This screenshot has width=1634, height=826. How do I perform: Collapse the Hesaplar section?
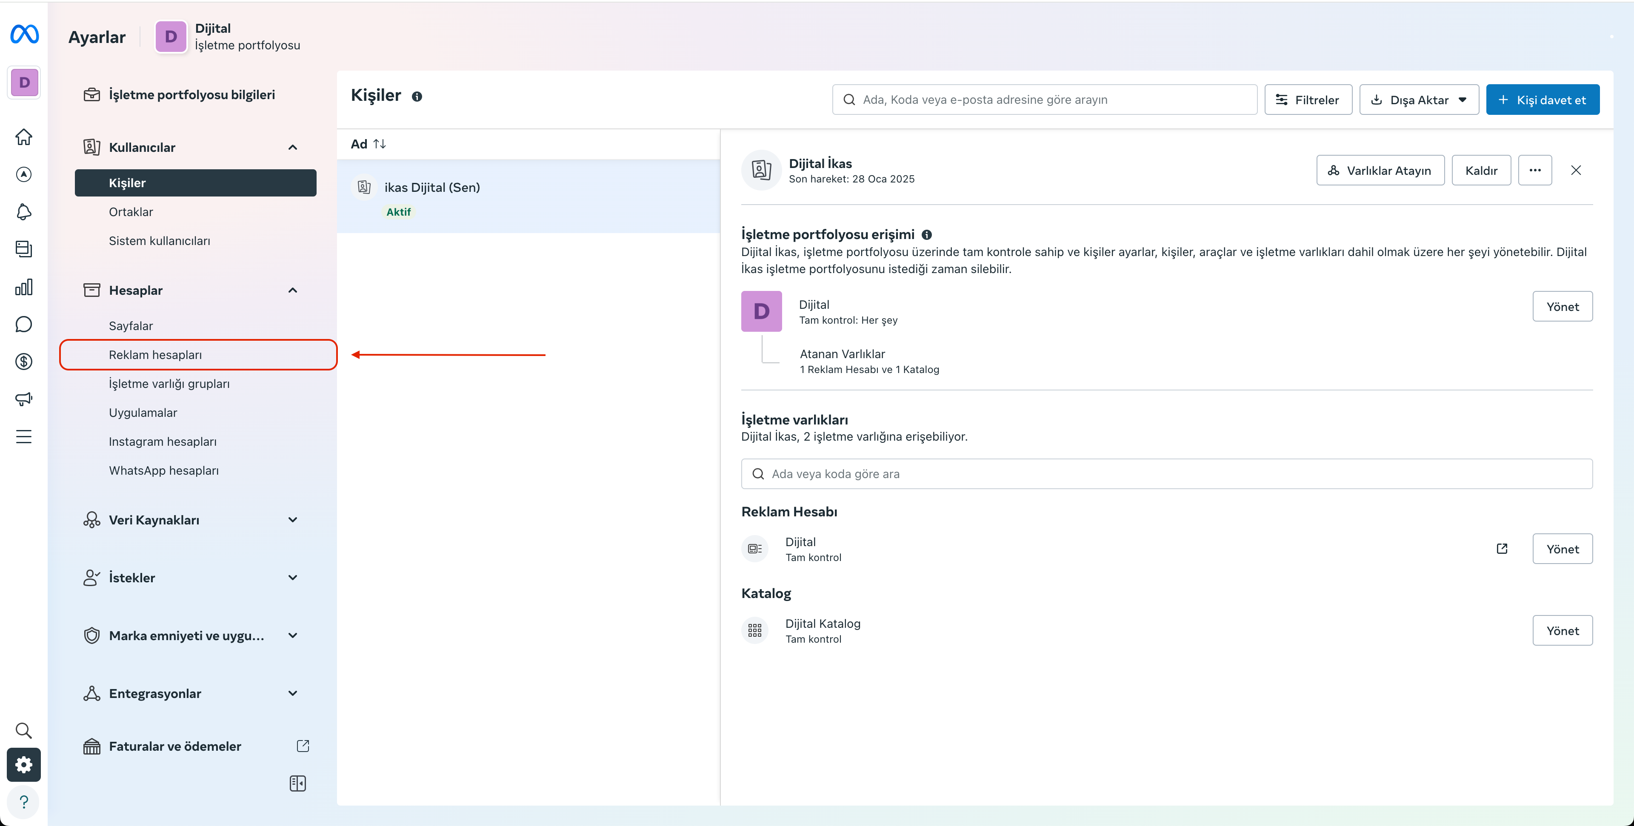tap(292, 291)
